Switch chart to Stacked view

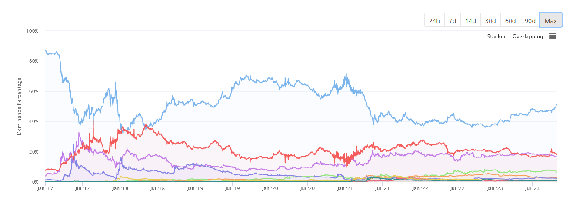pos(497,37)
